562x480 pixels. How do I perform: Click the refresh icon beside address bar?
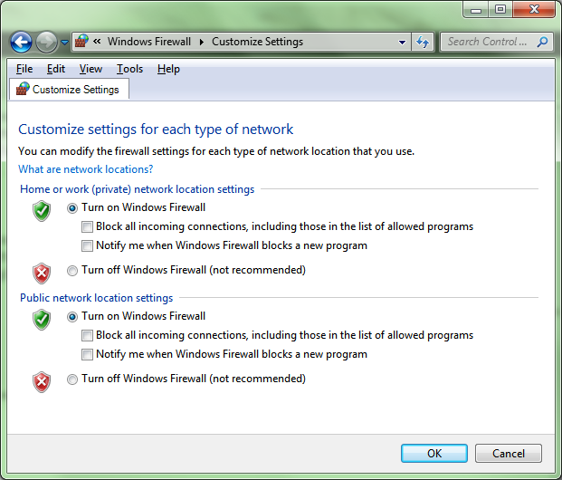click(x=423, y=42)
